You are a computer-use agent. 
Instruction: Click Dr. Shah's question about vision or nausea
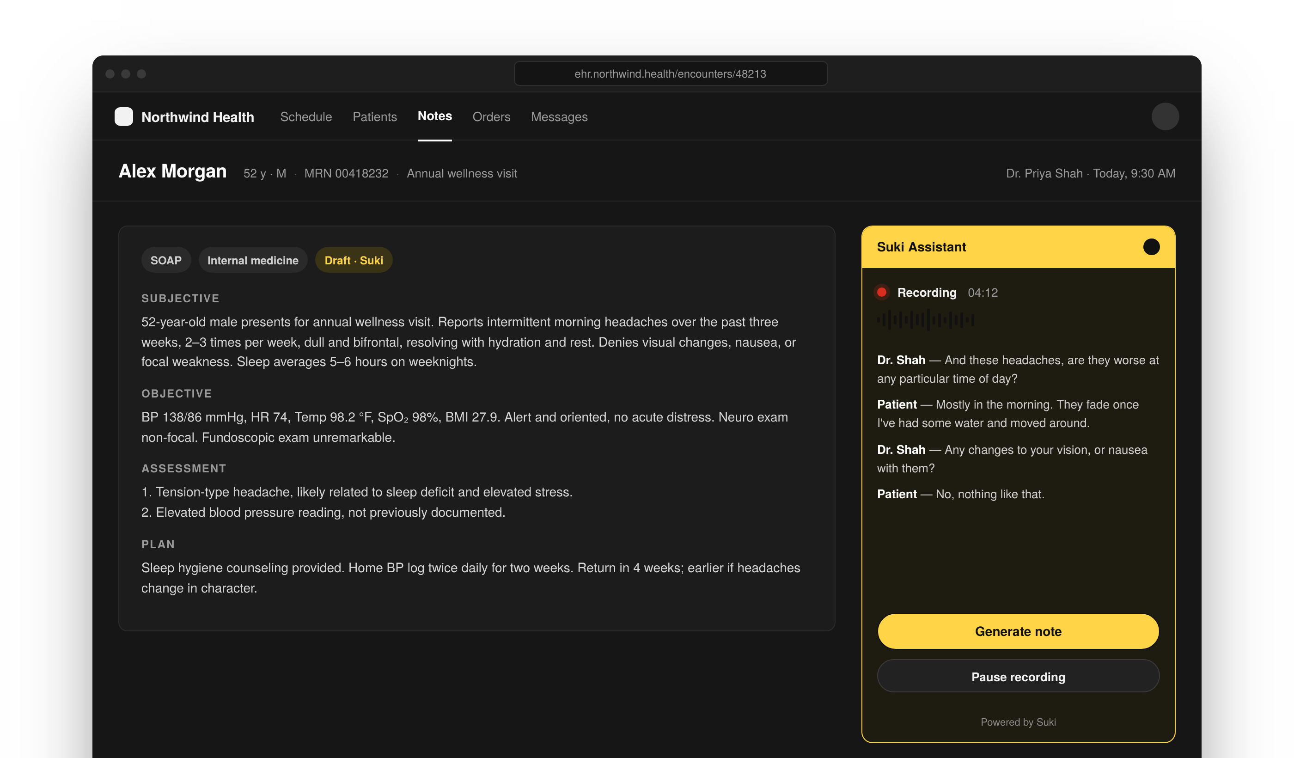pos(1012,459)
